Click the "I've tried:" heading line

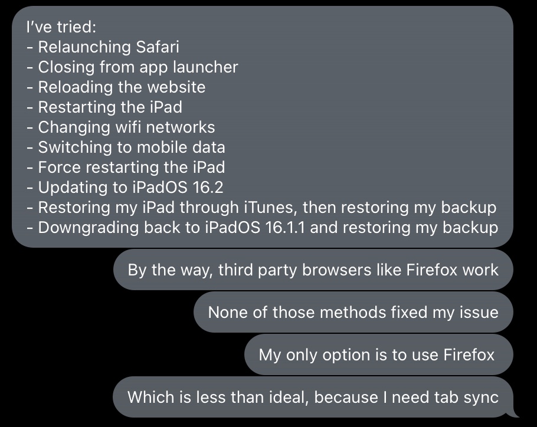click(61, 27)
